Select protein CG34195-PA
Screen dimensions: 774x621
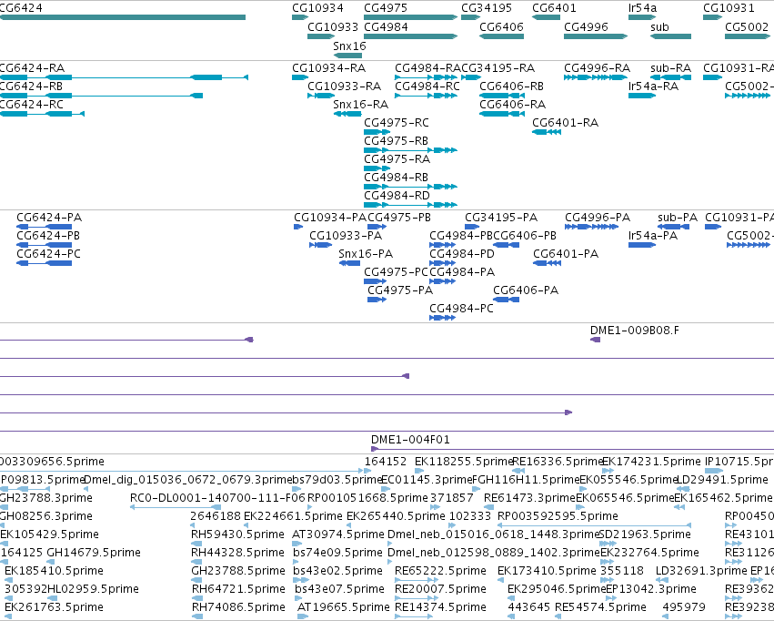[472, 227]
